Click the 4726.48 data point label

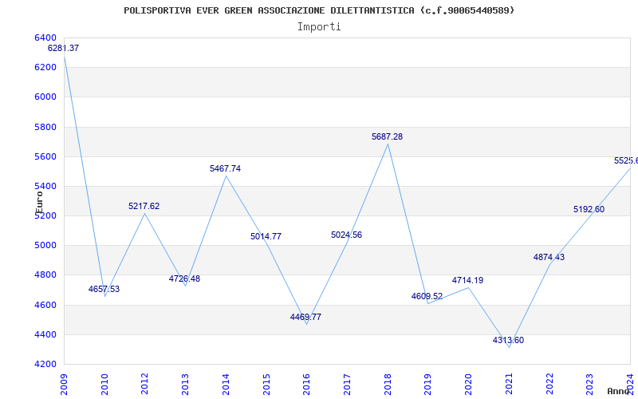pyautogui.click(x=185, y=279)
